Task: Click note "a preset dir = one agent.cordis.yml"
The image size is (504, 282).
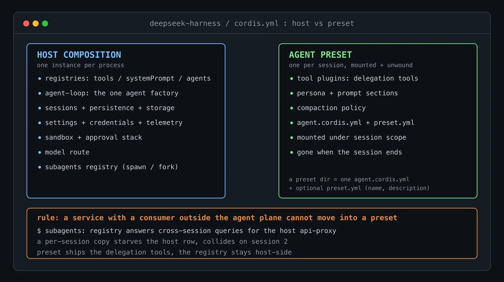Action: point(349,179)
